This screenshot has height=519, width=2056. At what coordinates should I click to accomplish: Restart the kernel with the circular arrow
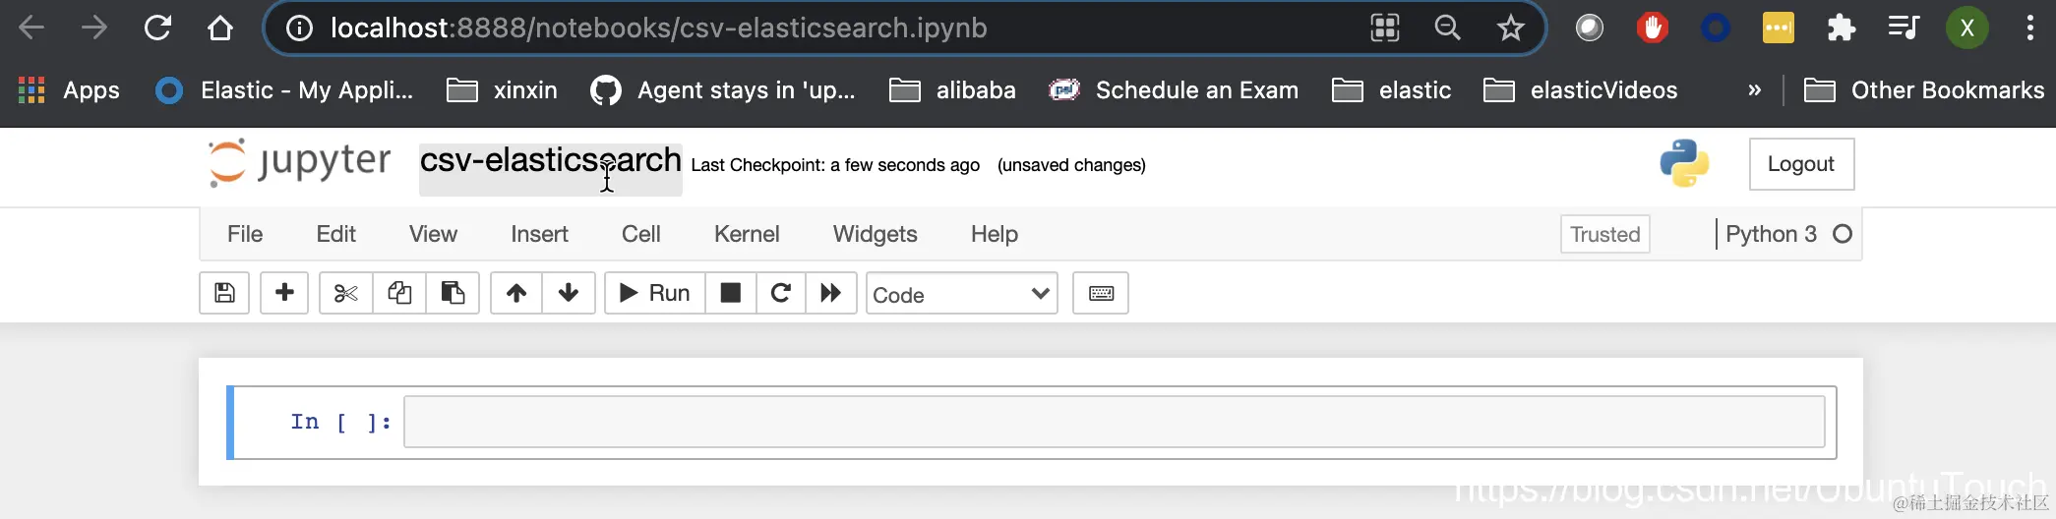781,293
